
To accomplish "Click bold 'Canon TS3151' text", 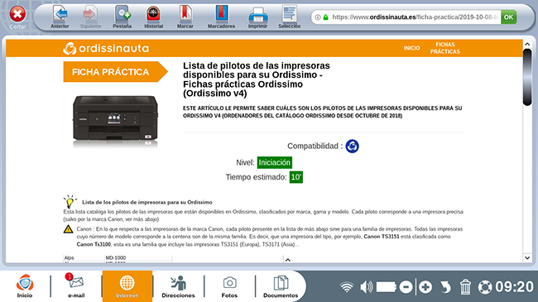I will (382, 237).
